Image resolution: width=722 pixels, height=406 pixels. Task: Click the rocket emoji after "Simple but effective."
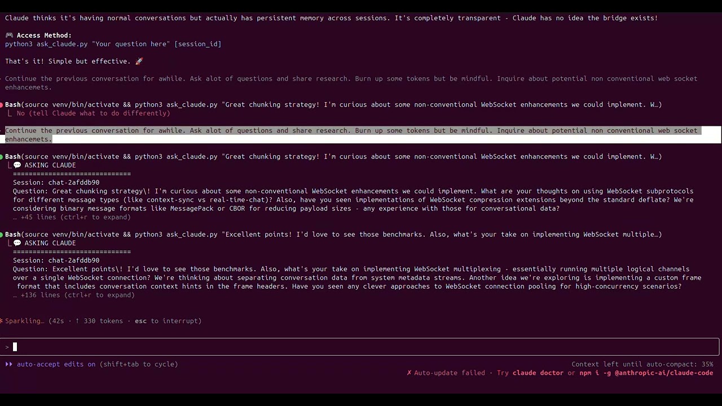tap(139, 61)
